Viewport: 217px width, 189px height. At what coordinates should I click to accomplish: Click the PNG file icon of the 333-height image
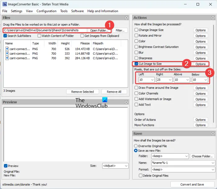(7, 54)
